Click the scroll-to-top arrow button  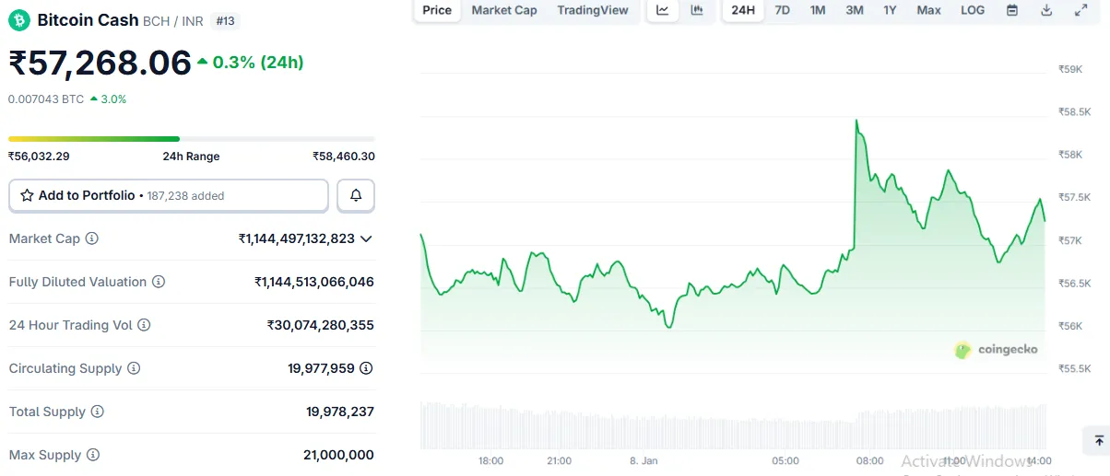tap(1099, 440)
